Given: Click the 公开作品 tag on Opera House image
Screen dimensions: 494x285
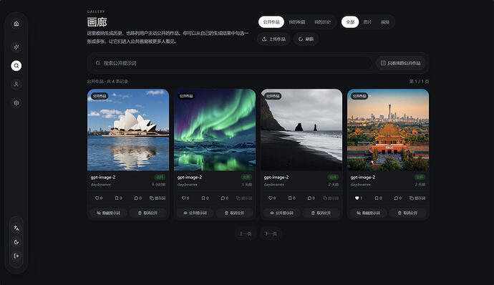Looking at the screenshot, I should 100,96.
